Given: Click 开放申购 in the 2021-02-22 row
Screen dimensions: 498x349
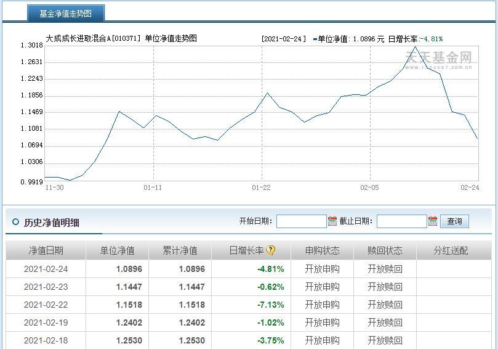Looking at the screenshot, I should point(322,305).
